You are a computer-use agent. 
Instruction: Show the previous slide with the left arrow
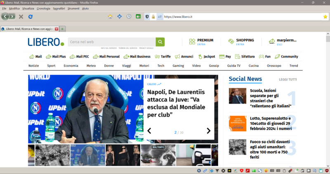point(149,131)
